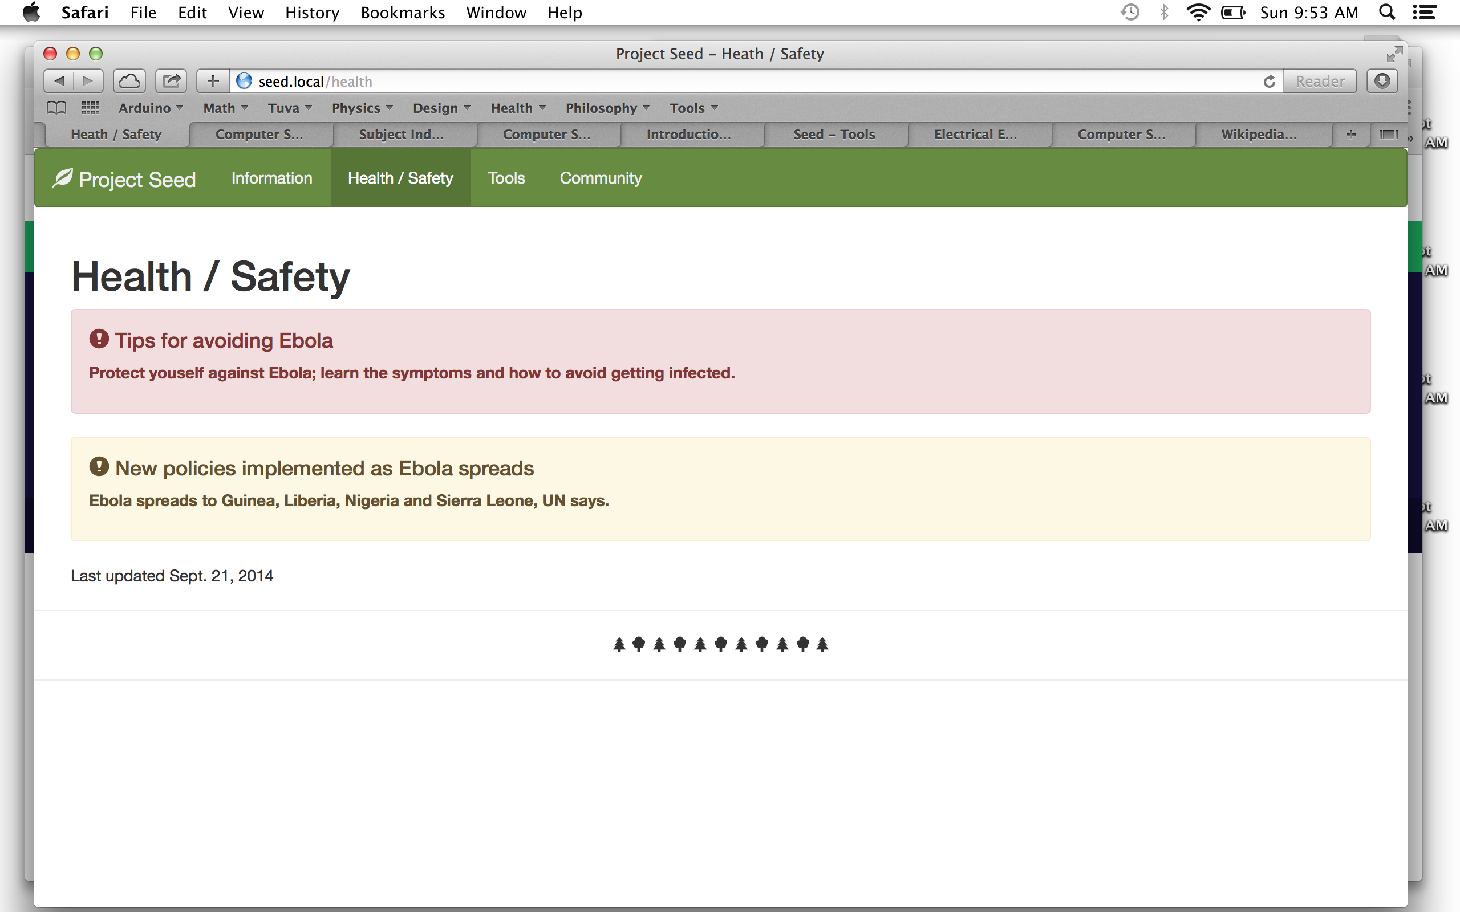Click the Project Seed logo link
1460x912 pixels.
(x=124, y=179)
